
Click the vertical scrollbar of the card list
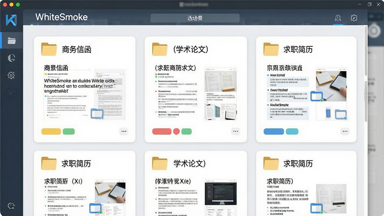coord(366,73)
